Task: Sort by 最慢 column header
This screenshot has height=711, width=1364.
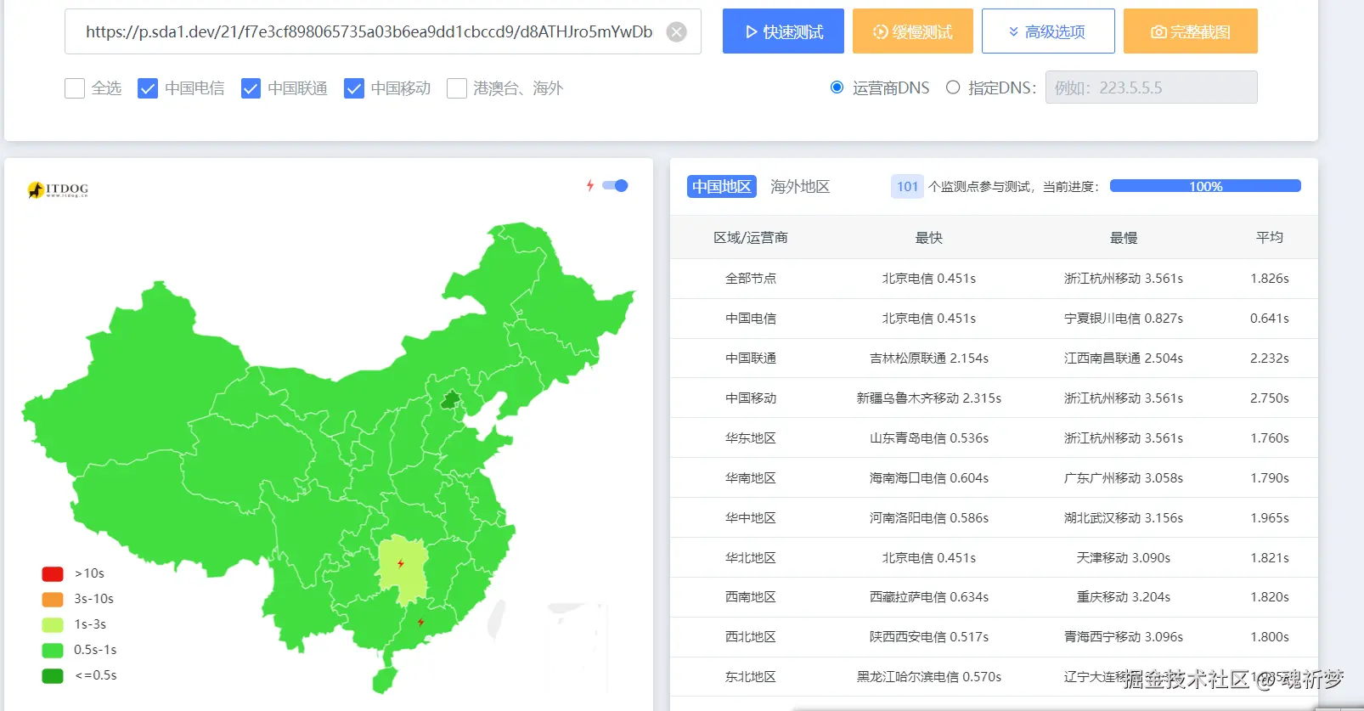Action: click(x=1123, y=238)
